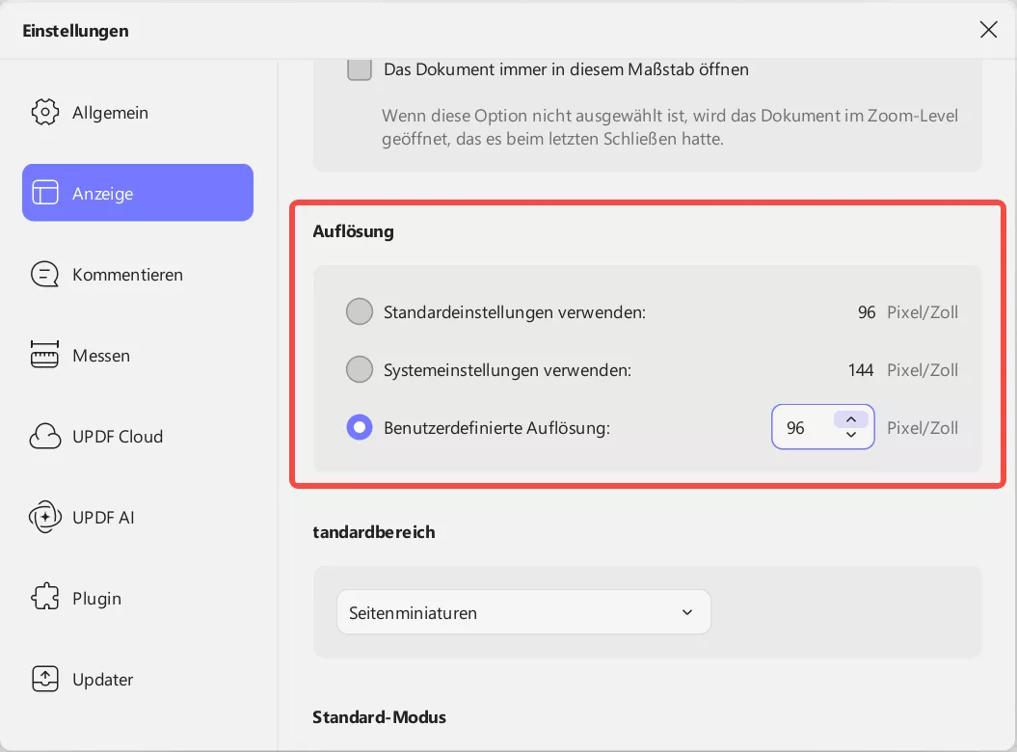Select Benutzerdefinierte Auflösung option
Image resolution: width=1017 pixels, height=752 pixels.
pyautogui.click(x=359, y=427)
